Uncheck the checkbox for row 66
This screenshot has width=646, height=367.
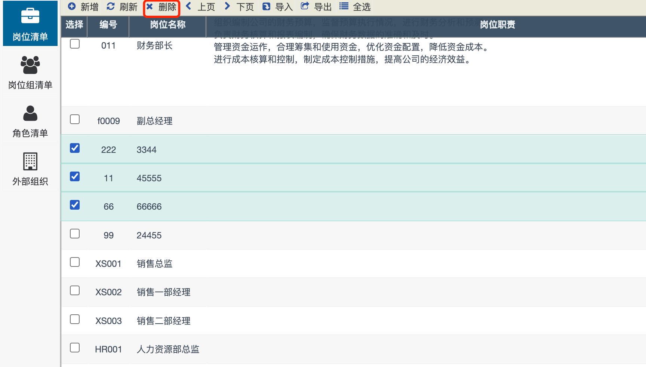[x=75, y=205]
